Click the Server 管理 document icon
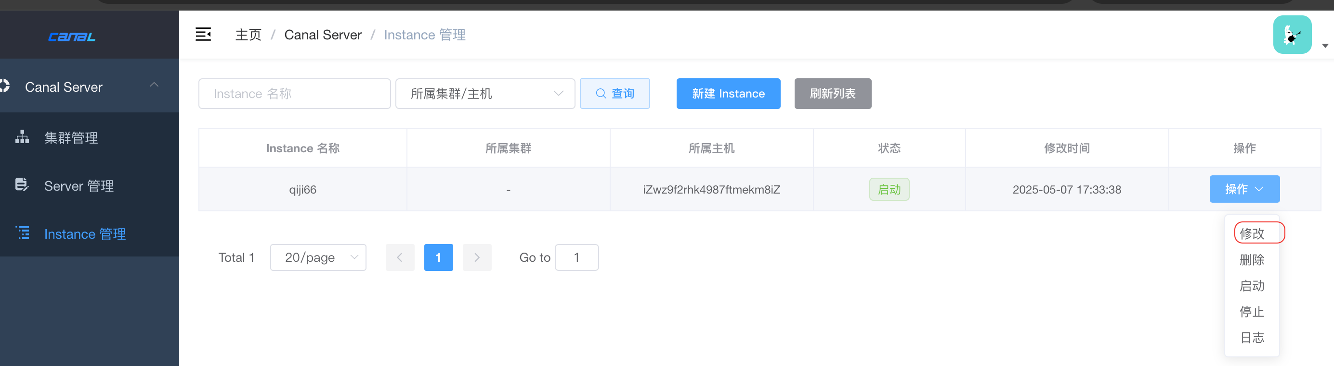1334x366 pixels. pyautogui.click(x=22, y=185)
